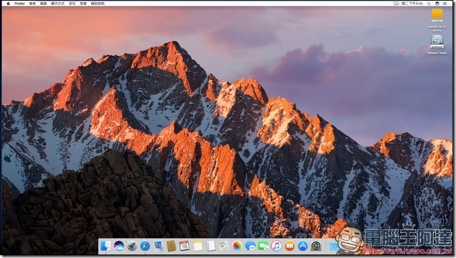Open Notes yellow notepad in Dock

click(x=197, y=246)
